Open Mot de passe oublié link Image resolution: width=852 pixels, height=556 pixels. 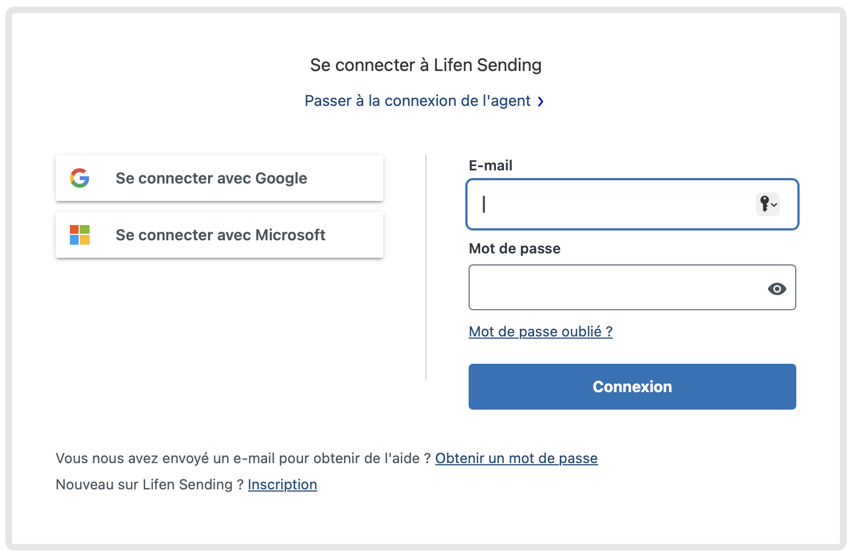tap(540, 332)
